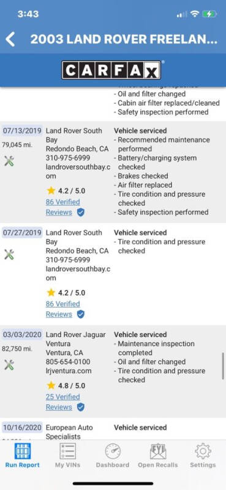The image size is (226, 490).
Task: Tap service wrench icon for 07/27/2019 entry
Action: tap(9, 254)
